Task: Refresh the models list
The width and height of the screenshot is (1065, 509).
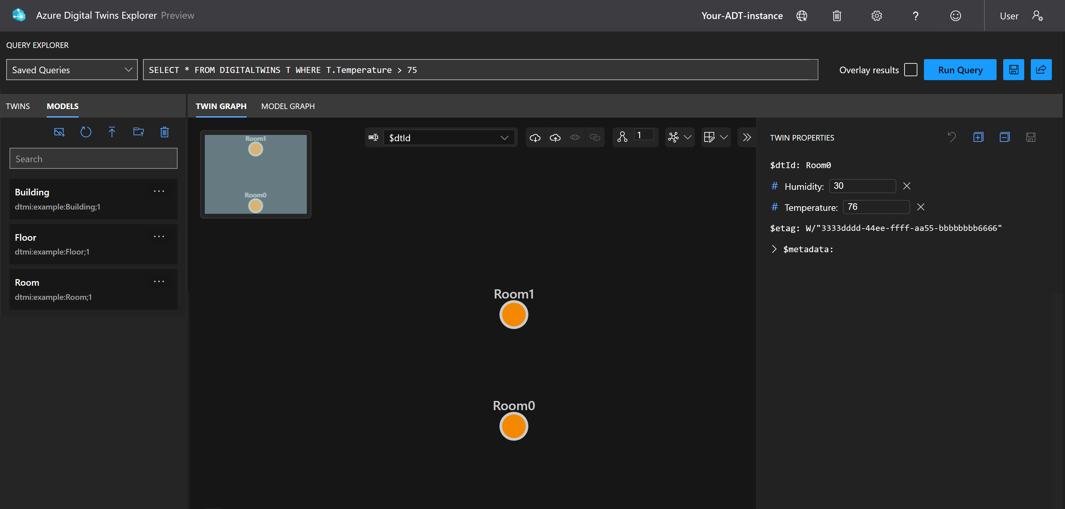Action: [x=85, y=132]
